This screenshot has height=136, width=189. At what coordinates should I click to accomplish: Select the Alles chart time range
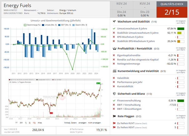[40, 123]
